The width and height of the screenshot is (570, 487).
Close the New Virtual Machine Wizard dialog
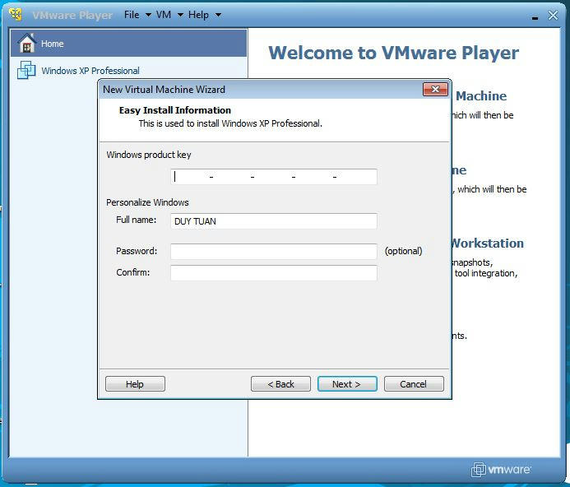tap(435, 90)
